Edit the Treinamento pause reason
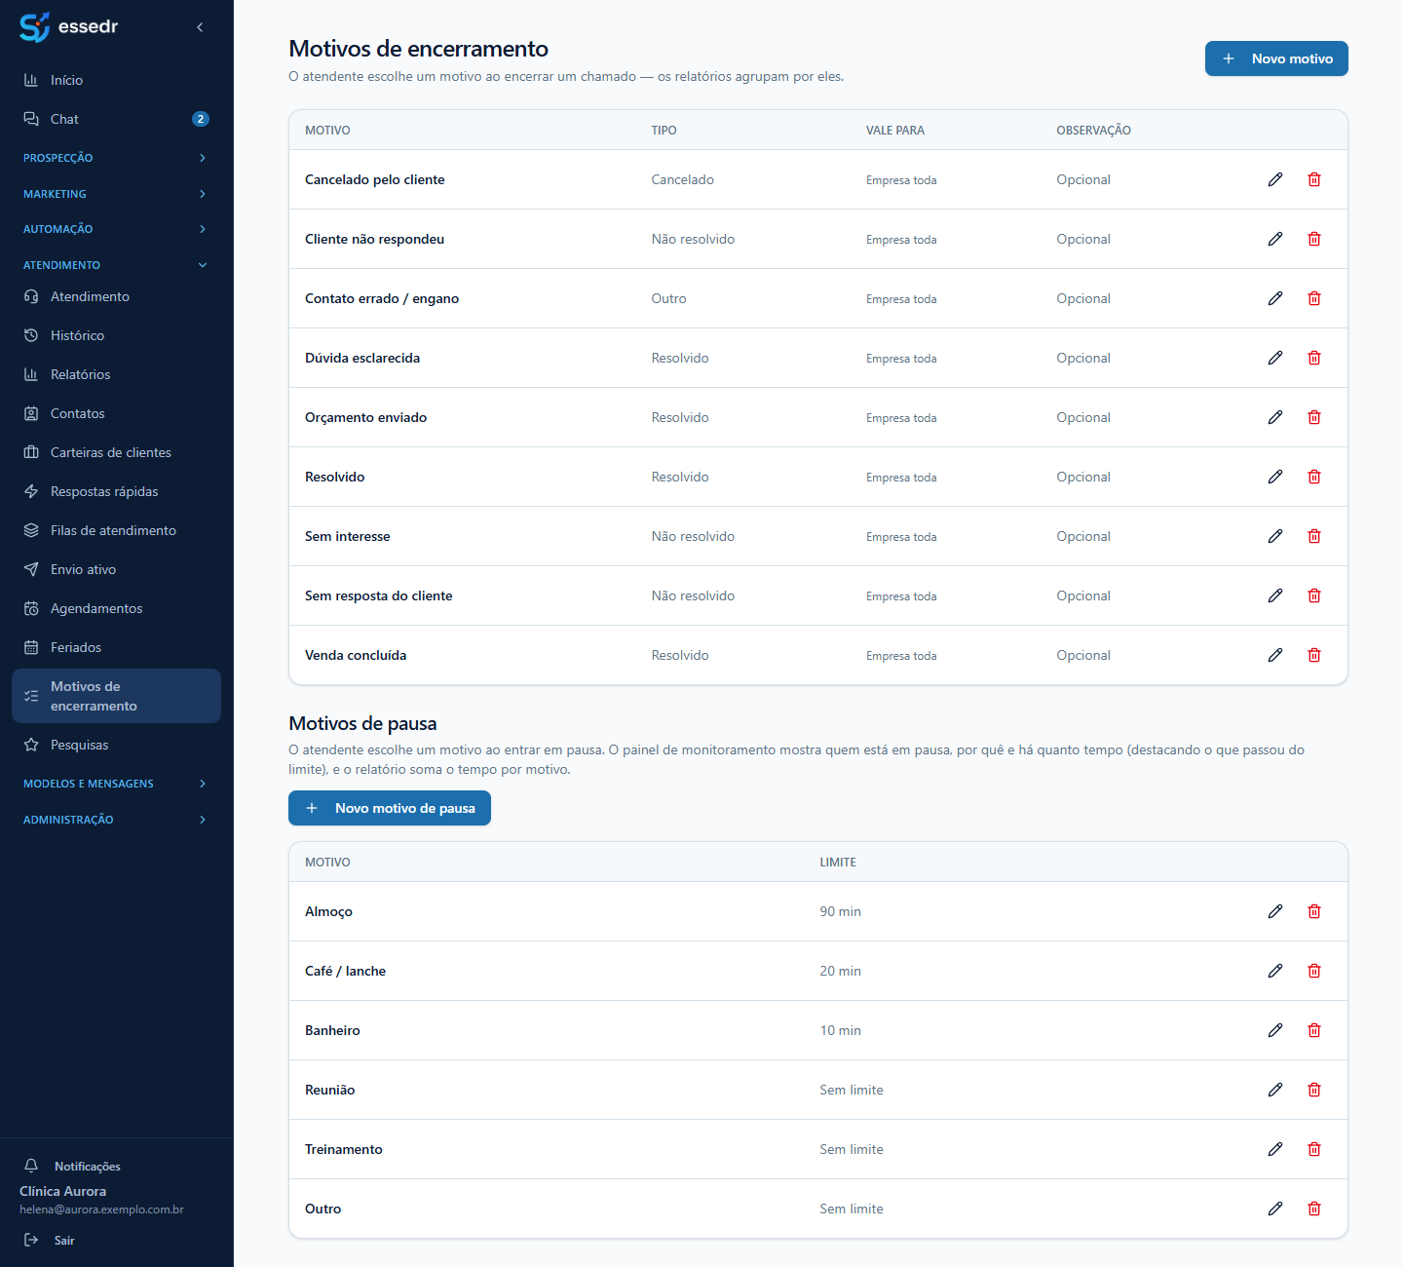 click(x=1275, y=1149)
